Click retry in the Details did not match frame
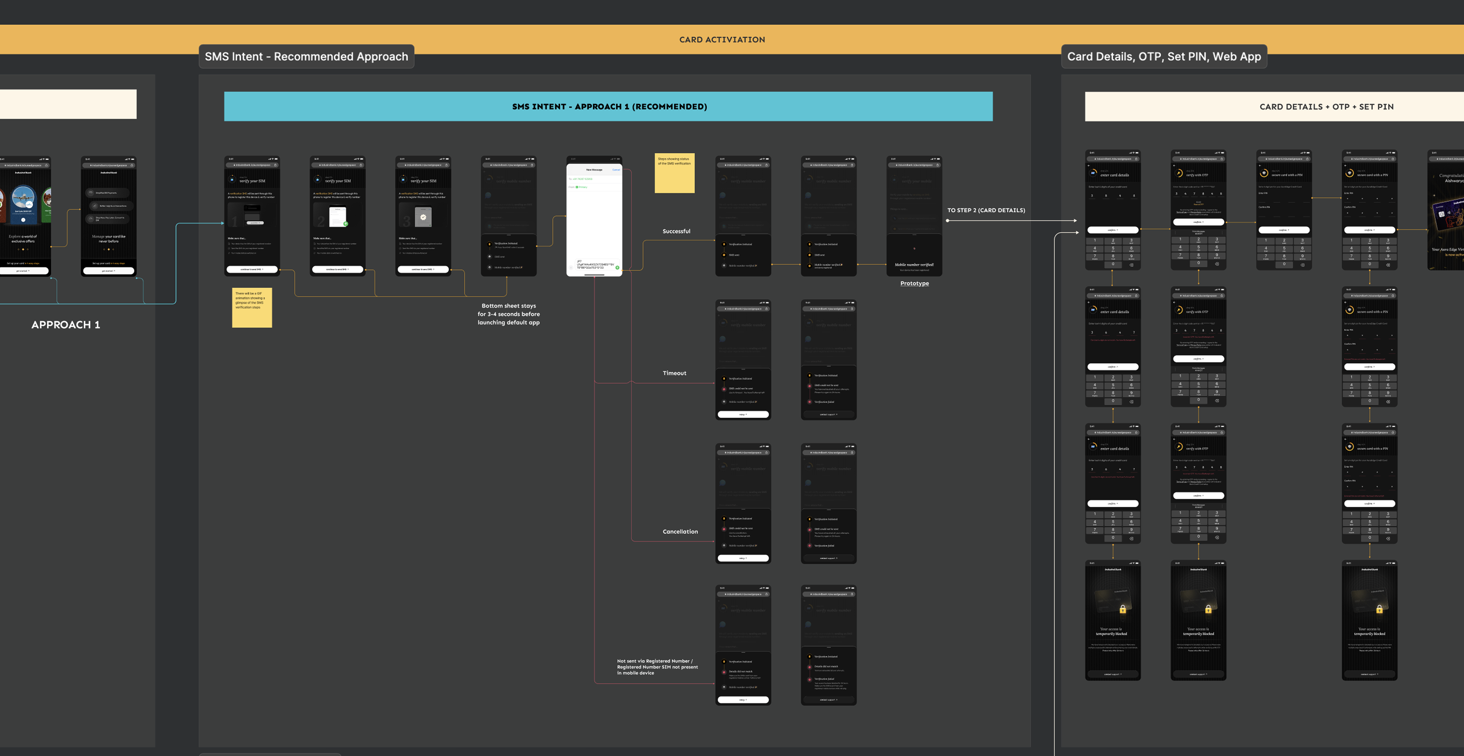This screenshot has width=1464, height=756. pos(743,700)
